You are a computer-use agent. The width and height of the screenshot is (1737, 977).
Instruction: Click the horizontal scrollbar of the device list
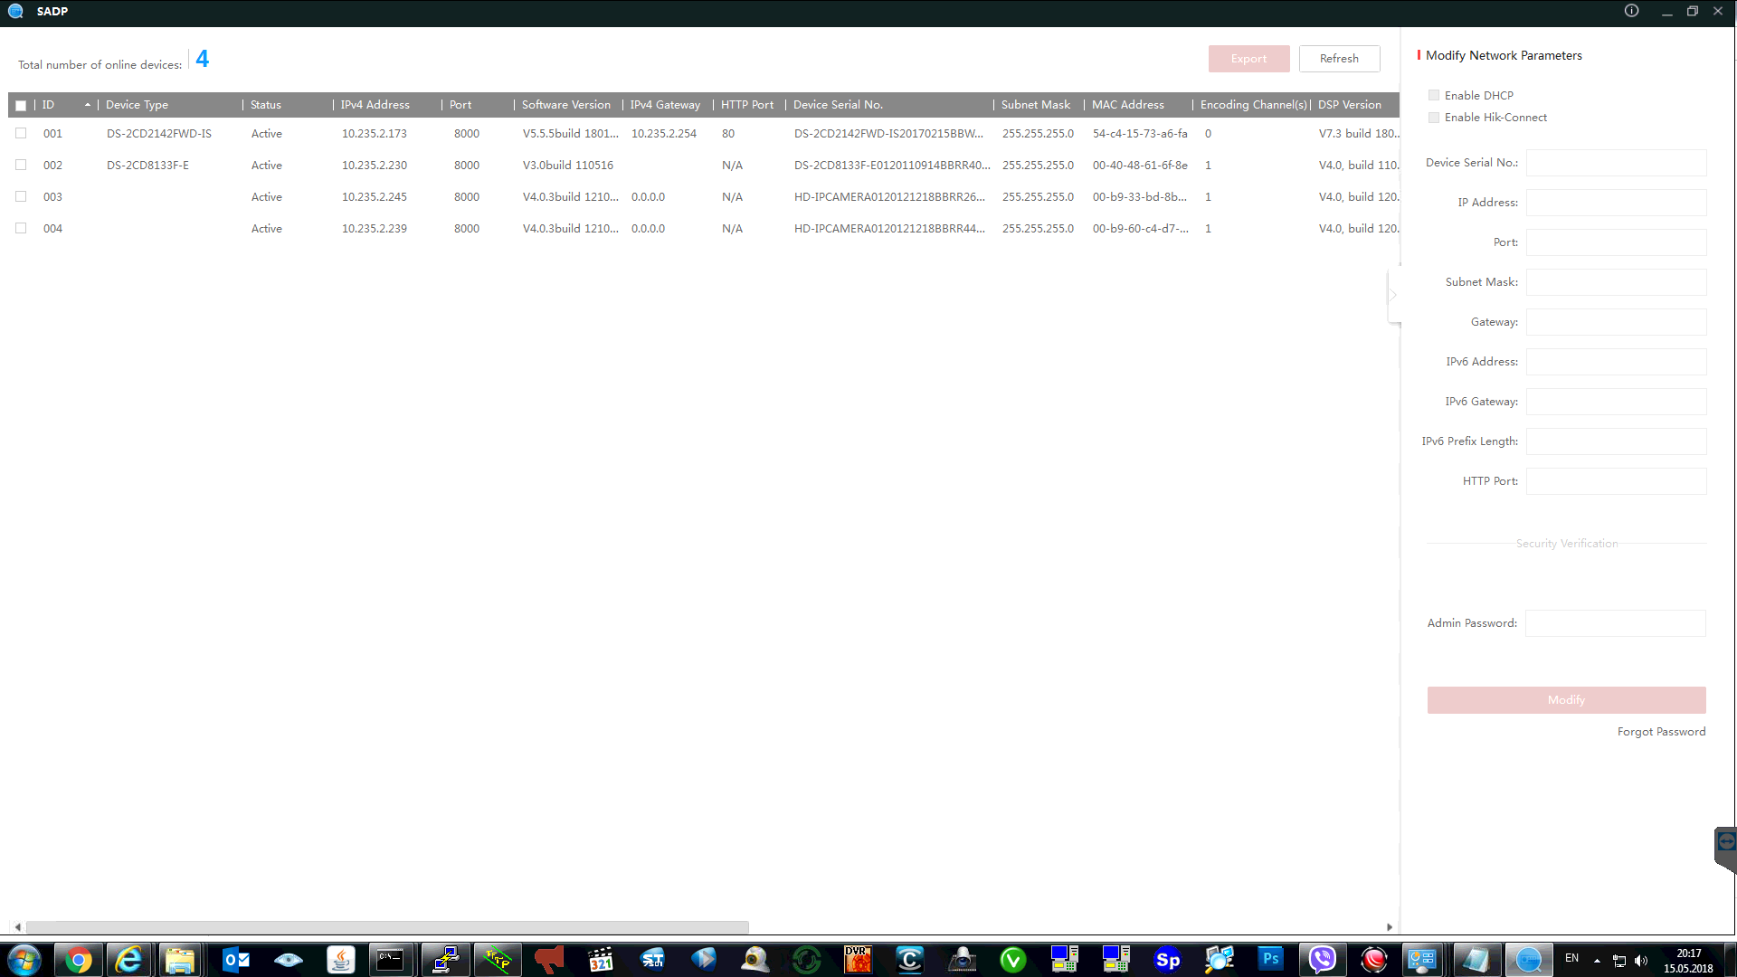click(x=387, y=927)
